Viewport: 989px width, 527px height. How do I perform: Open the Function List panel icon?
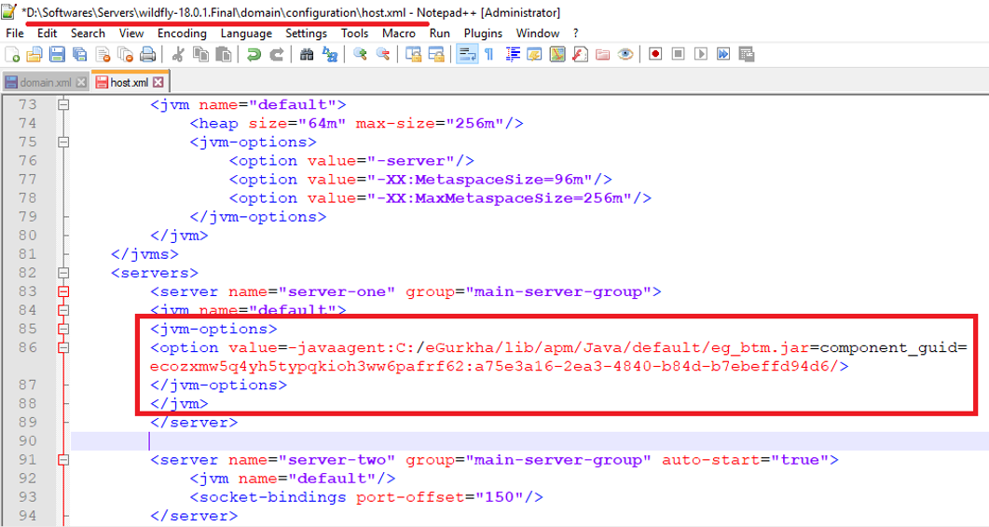580,54
